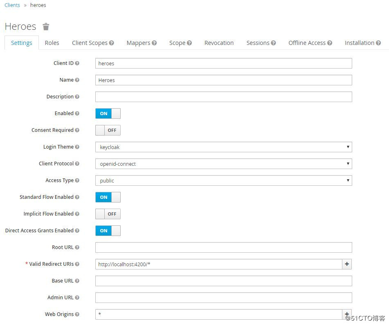Switch to the Roles tab
Screen dimensions: 389x325
[52, 43]
